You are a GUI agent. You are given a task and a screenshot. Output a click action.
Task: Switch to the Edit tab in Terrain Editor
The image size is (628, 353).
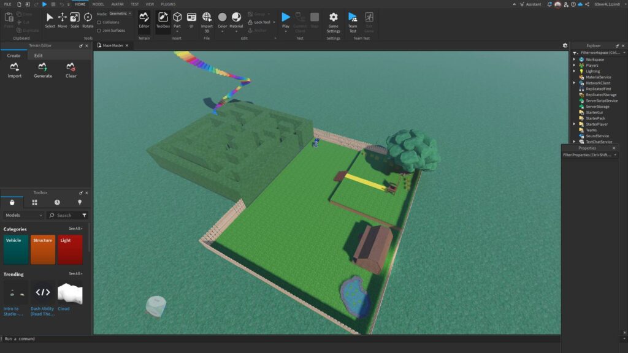click(x=38, y=55)
